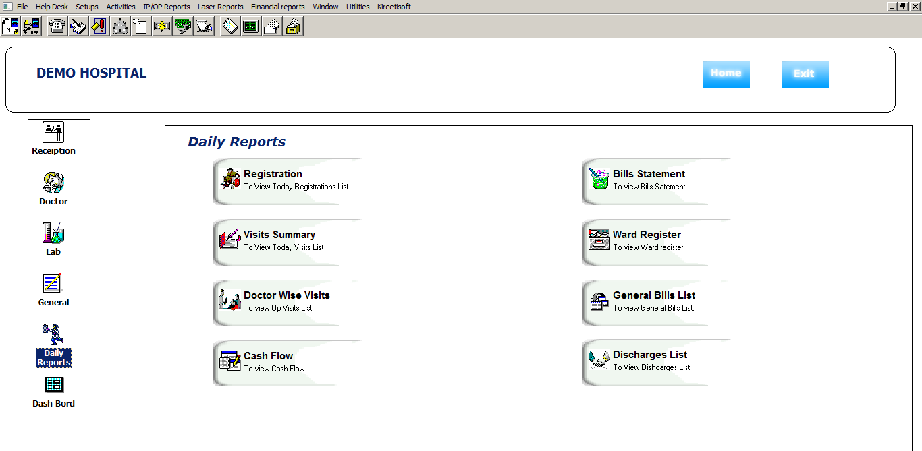Click the dollar bill toolbar icon
Screen dimensions: 922x451
161,26
